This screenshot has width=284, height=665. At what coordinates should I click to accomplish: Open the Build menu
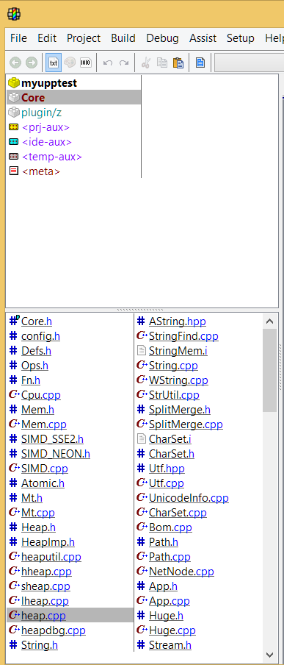pos(123,38)
